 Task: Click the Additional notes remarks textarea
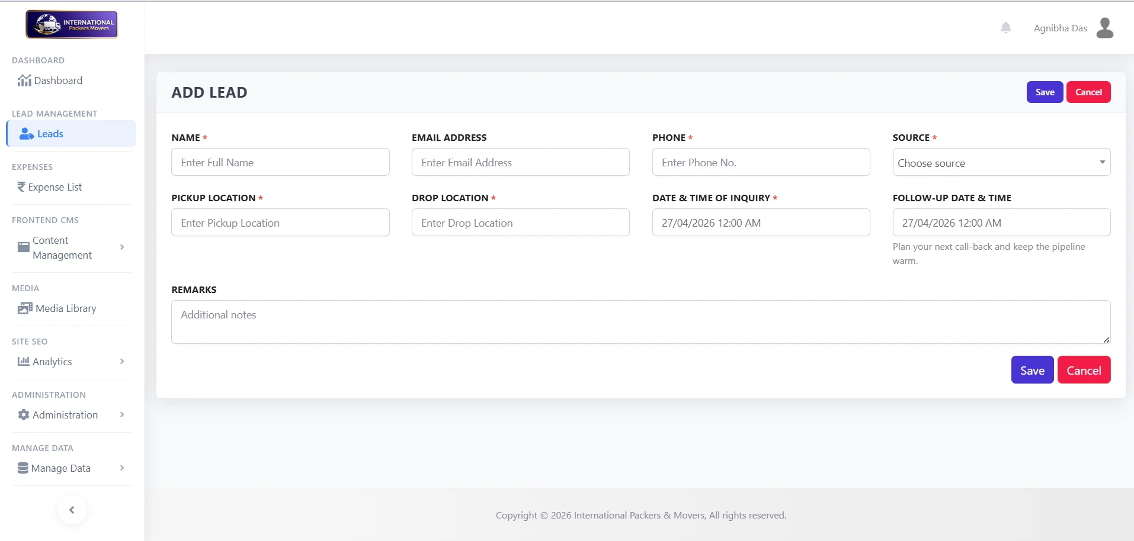pyautogui.click(x=640, y=322)
